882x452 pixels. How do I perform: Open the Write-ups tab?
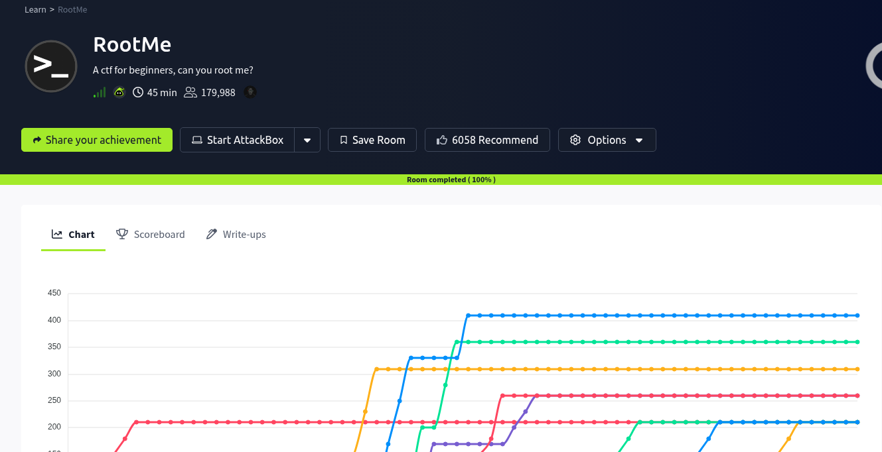pos(236,235)
